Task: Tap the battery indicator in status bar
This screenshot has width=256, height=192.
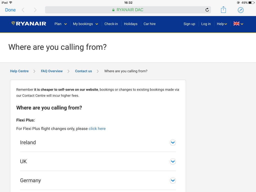Action: coord(251,2)
